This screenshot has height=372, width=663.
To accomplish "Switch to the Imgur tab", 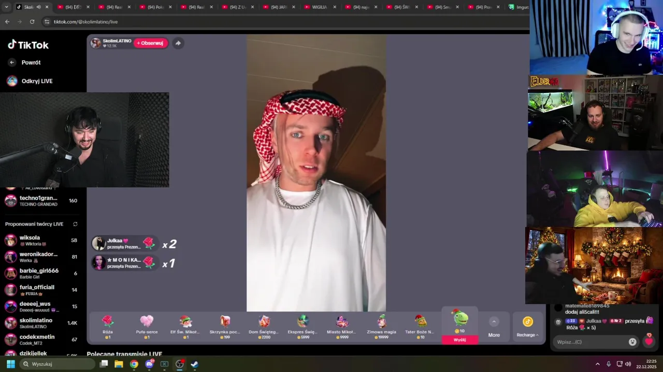I will tap(518, 7).
